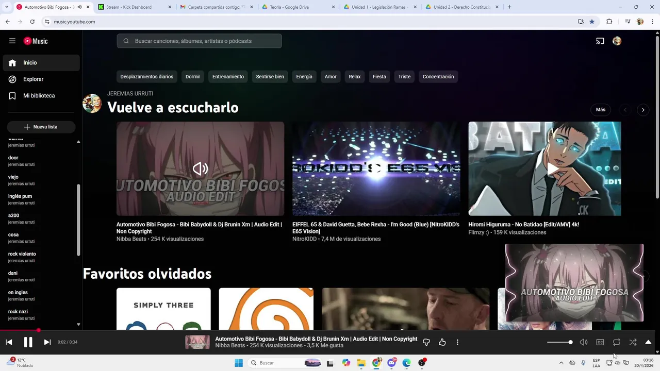Pause the current song
The height and width of the screenshot is (371, 660).
coord(28,342)
